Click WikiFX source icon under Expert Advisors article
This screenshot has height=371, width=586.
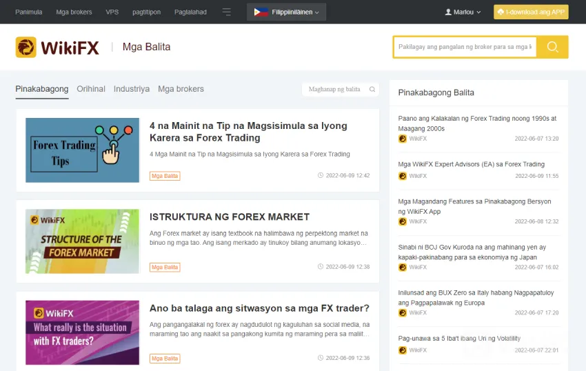coord(403,176)
